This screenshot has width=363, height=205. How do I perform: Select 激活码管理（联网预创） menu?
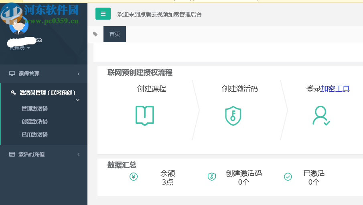(x=47, y=92)
